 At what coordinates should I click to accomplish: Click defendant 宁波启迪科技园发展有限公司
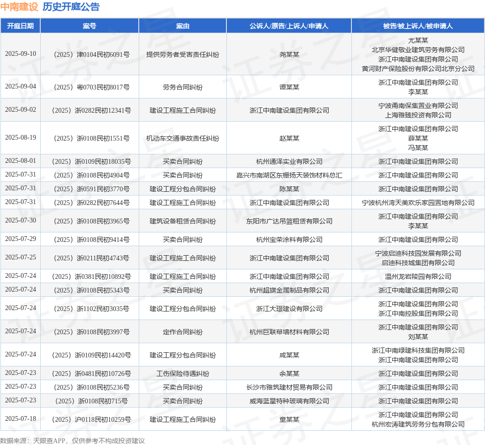click(418, 254)
